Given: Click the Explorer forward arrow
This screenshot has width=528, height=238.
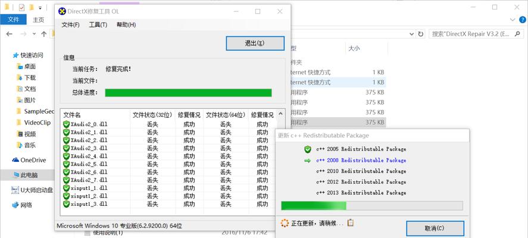Looking at the screenshot, I should (23, 34).
